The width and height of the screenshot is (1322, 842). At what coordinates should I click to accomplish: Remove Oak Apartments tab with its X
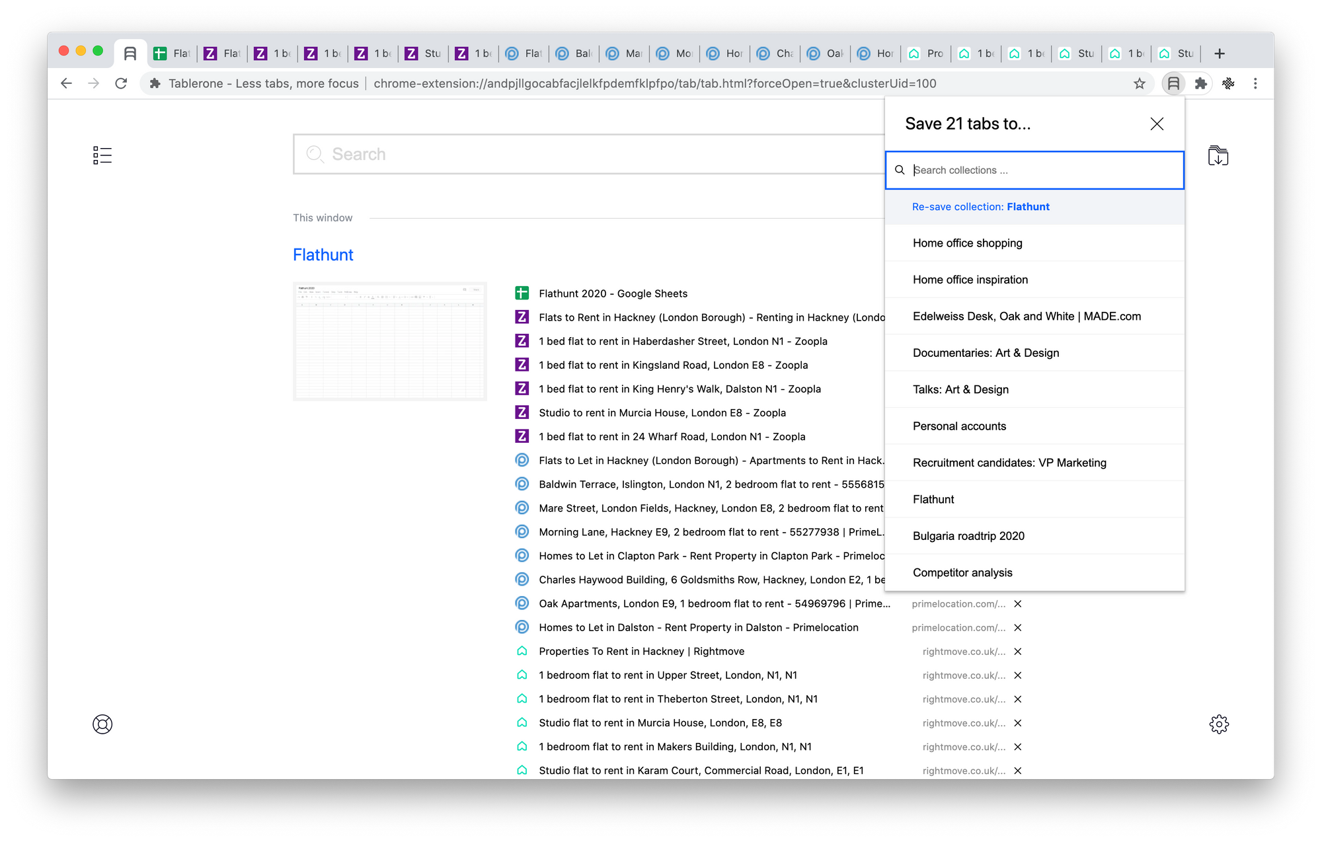[1018, 603]
